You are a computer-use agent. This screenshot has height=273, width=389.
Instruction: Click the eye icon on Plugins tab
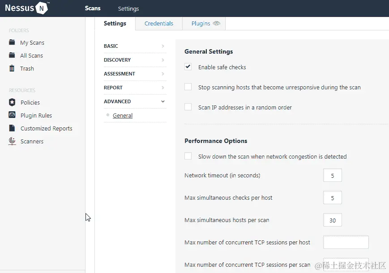pos(217,24)
